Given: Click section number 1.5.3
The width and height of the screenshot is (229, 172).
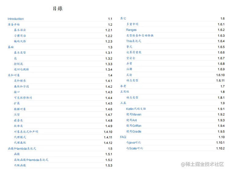Looking at the screenshot, I should pos(109,165).
